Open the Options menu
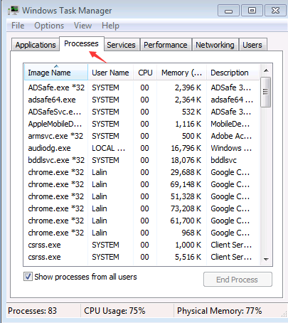Image resolution: width=288 pixels, height=323 pixels. click(x=49, y=26)
